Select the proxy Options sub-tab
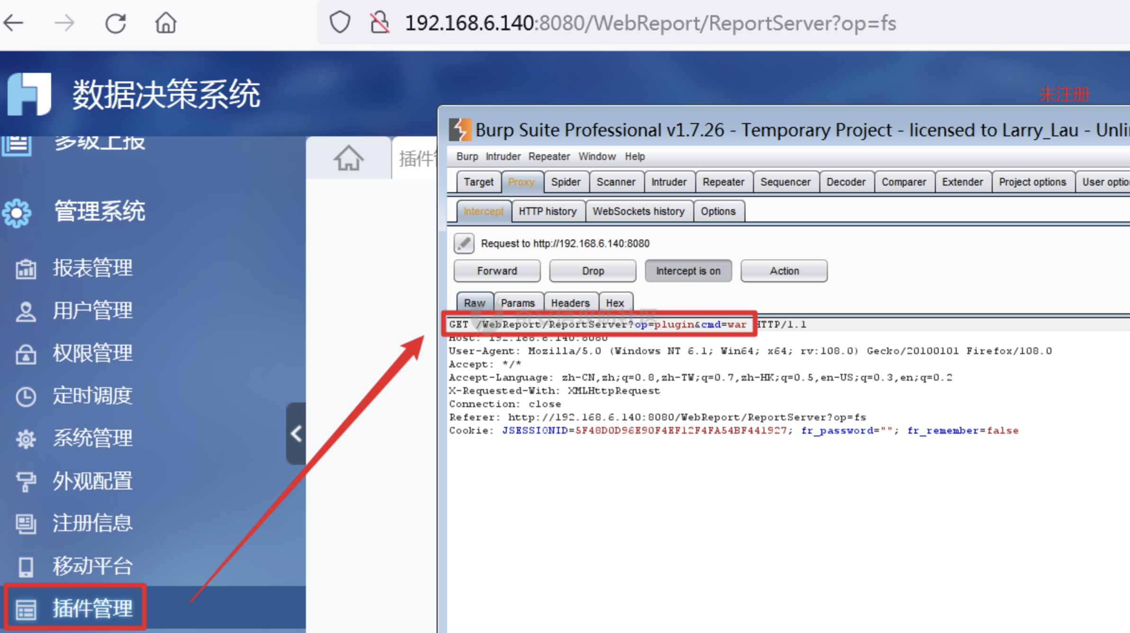The width and height of the screenshot is (1130, 633). click(x=718, y=211)
